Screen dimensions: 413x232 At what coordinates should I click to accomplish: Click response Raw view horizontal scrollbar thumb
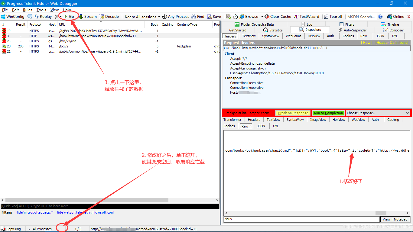381,213
